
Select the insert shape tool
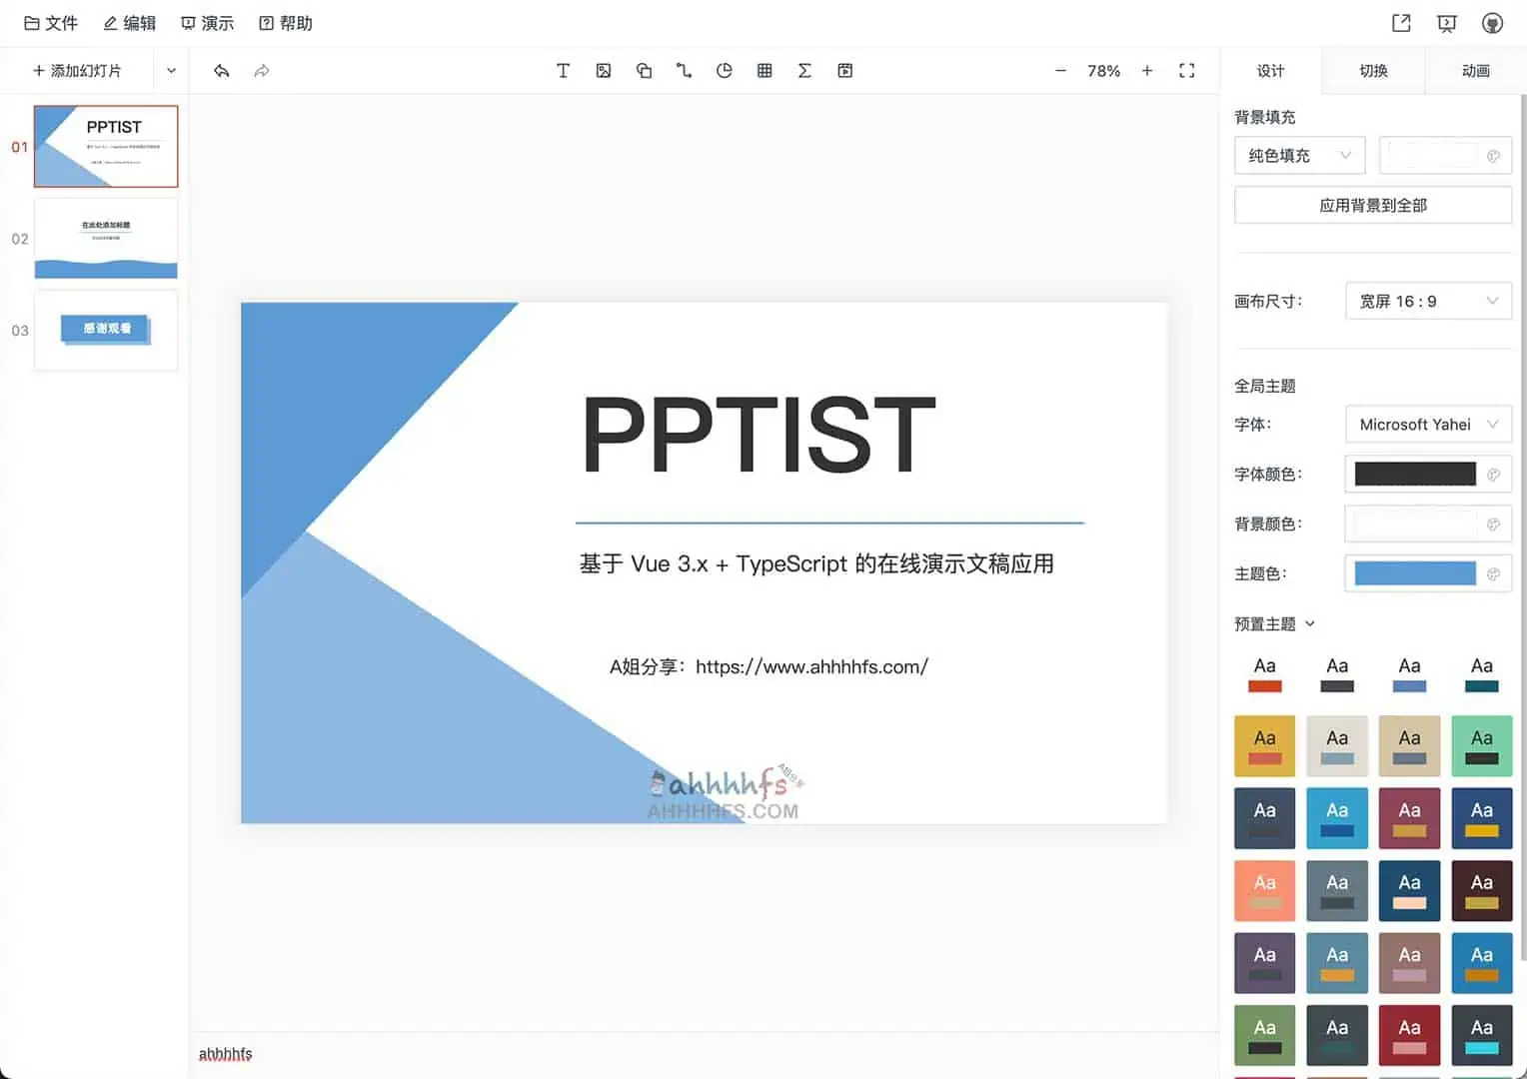[644, 70]
